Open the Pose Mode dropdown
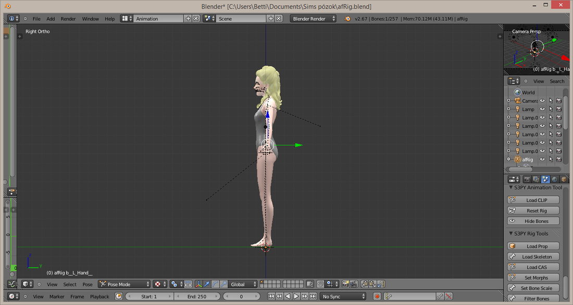Image resolution: width=573 pixels, height=305 pixels. [x=124, y=284]
